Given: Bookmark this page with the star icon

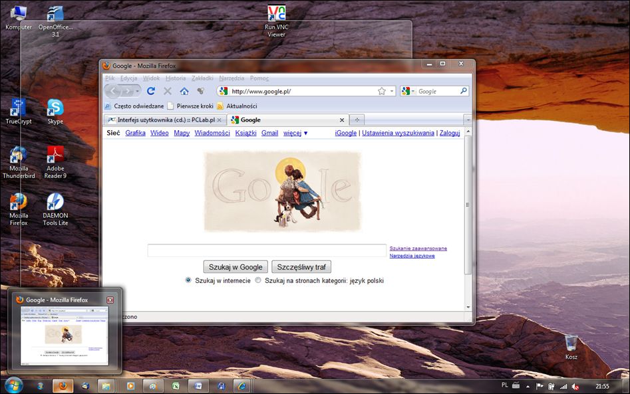Looking at the screenshot, I should click(x=382, y=92).
